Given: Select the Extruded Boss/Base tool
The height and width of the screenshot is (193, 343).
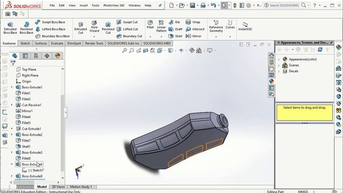Looking at the screenshot, I should pyautogui.click(x=10, y=28).
